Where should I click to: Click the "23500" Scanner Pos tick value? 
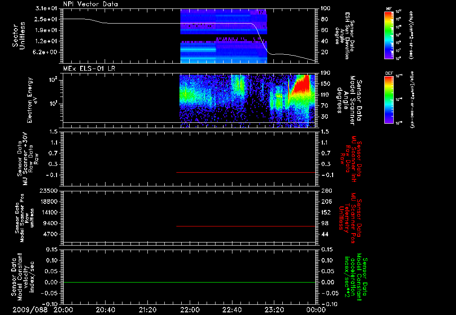[x=48, y=190]
